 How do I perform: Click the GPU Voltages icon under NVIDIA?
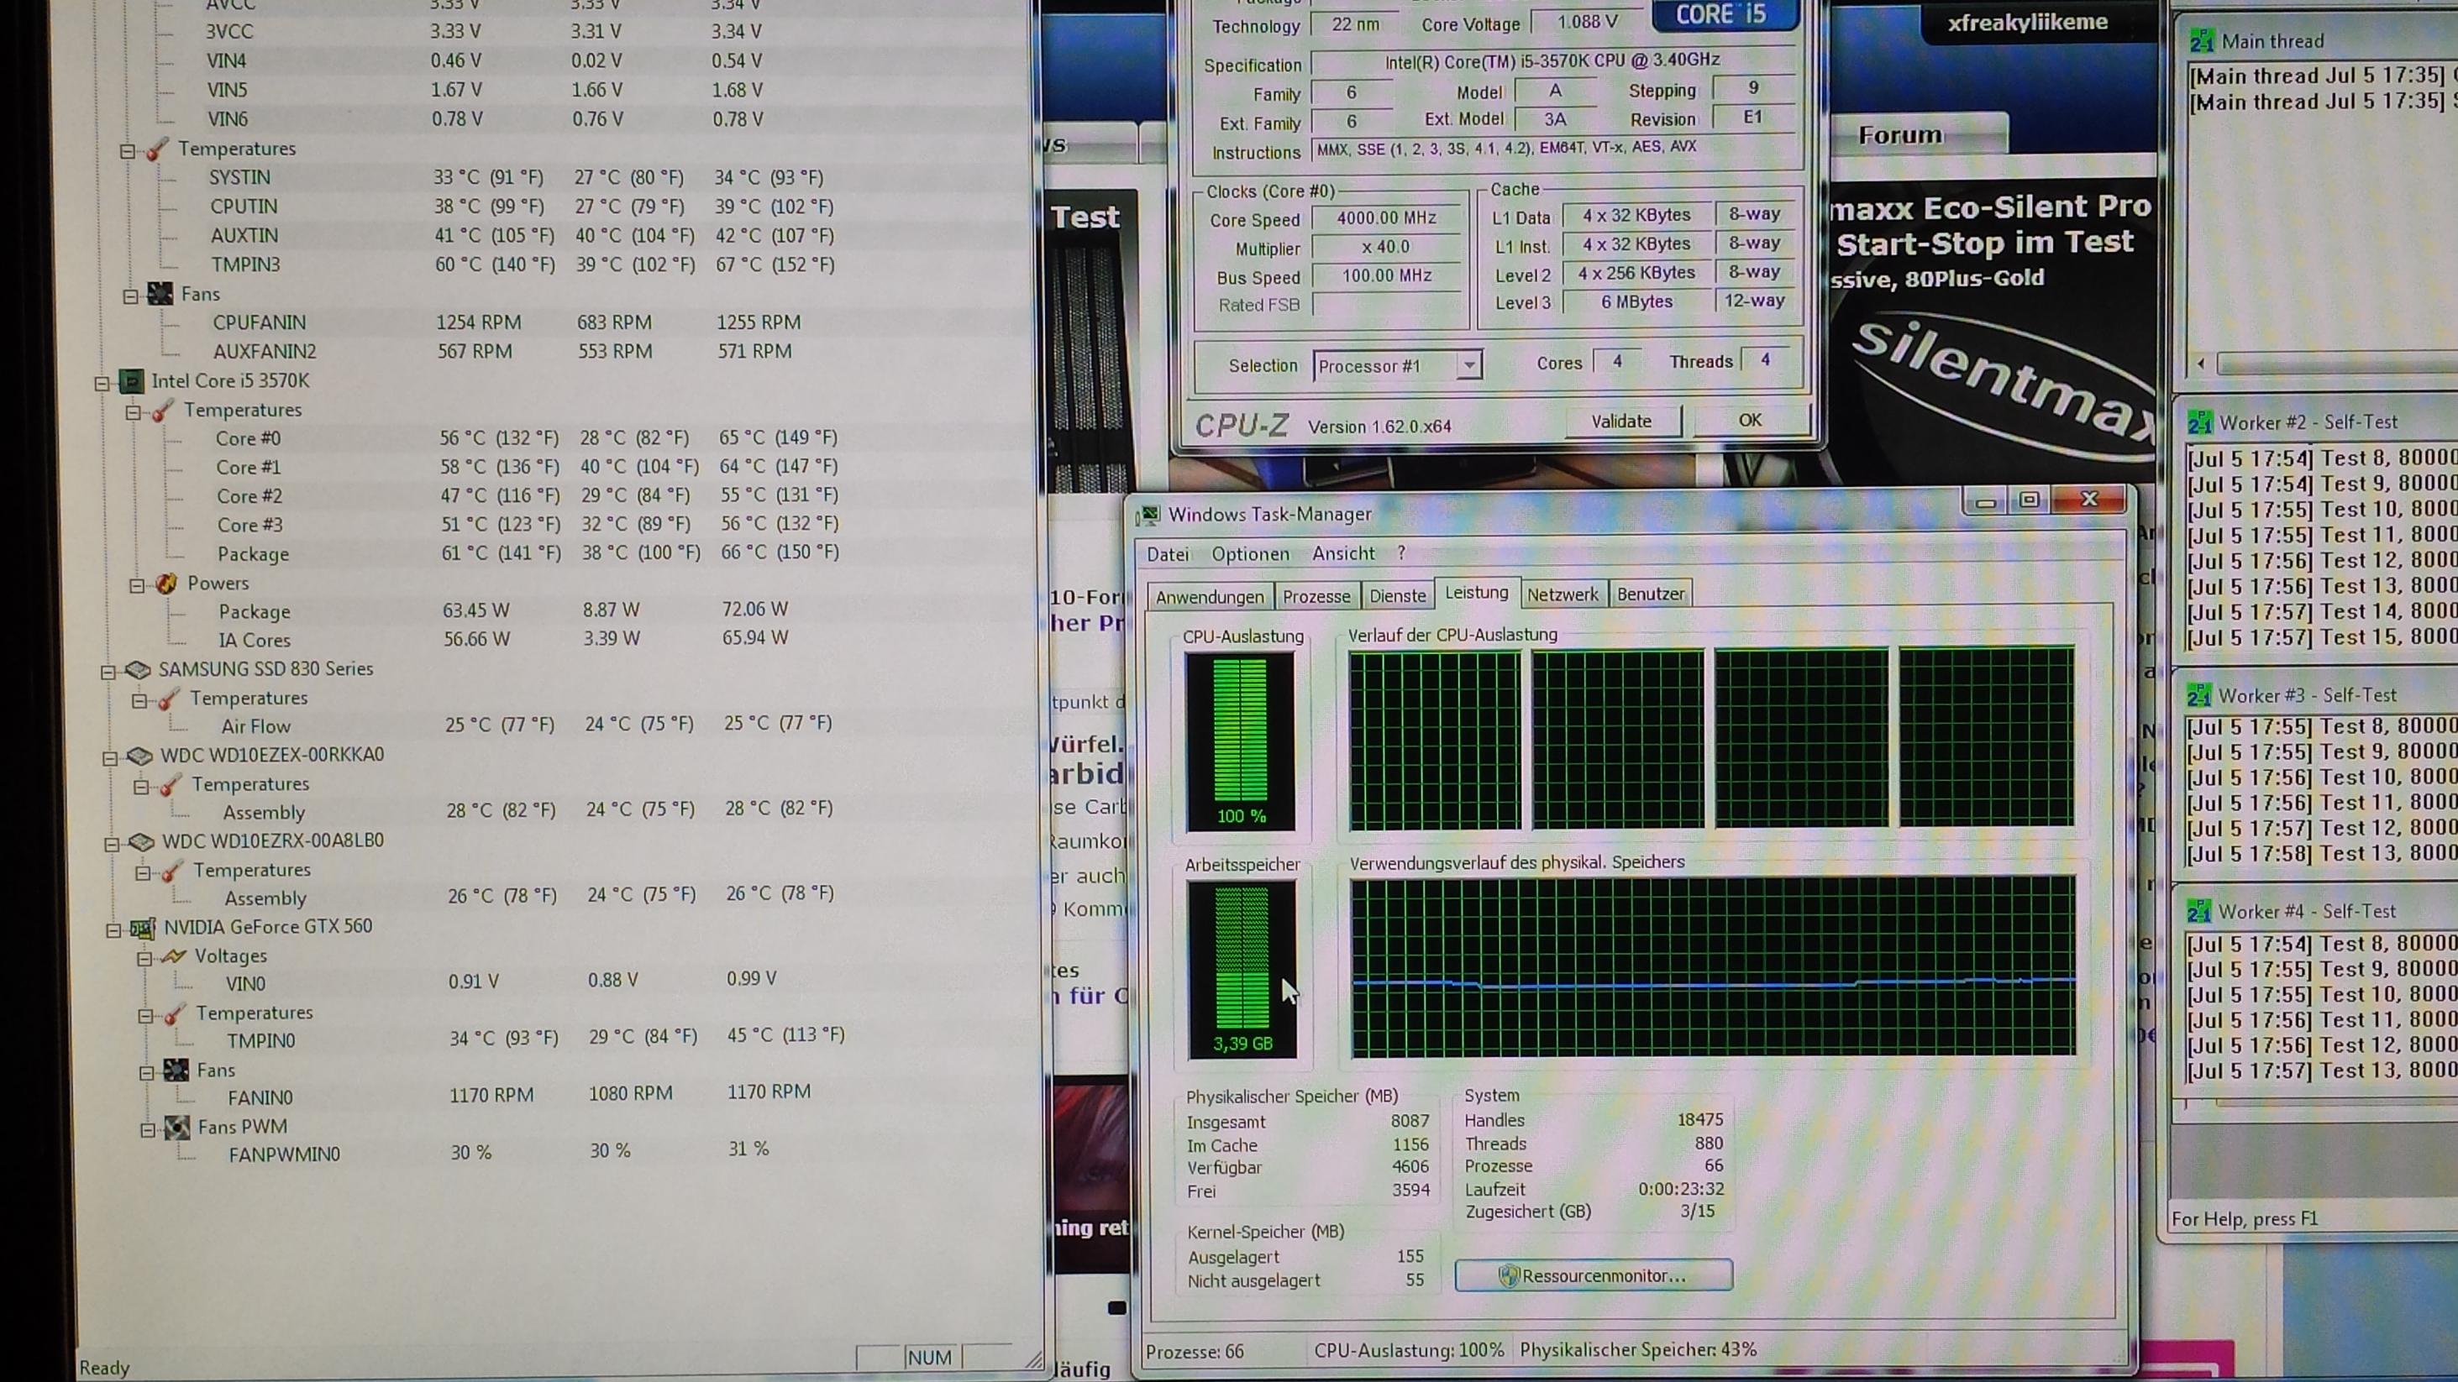(x=174, y=956)
